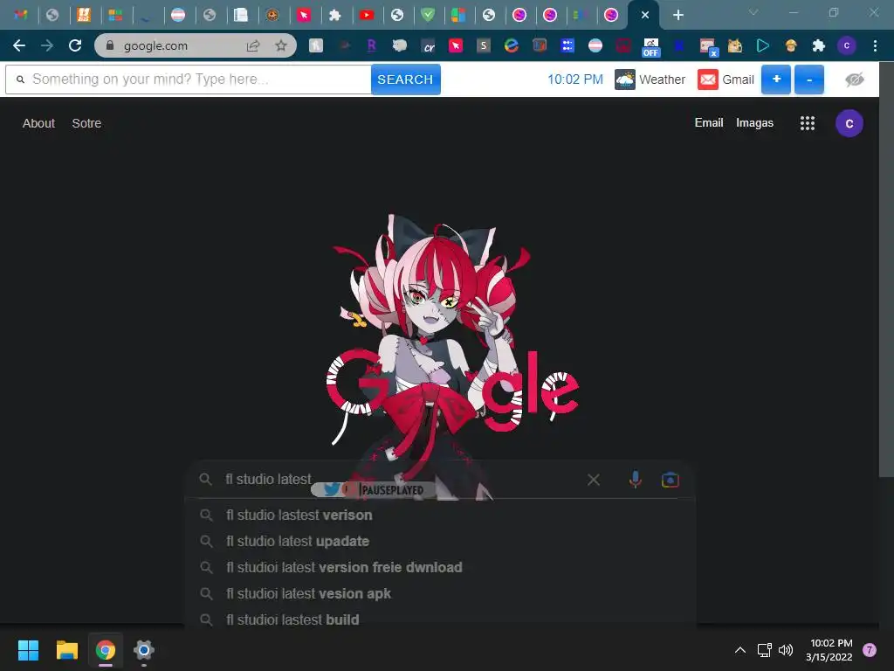Go back to the previous page

19,45
